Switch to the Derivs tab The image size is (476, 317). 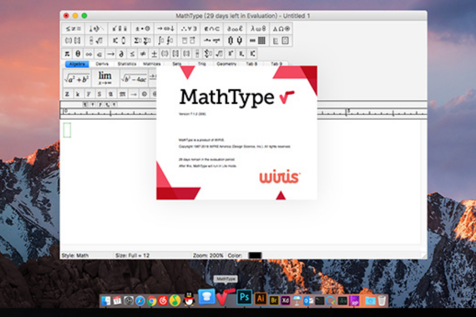tap(102, 64)
